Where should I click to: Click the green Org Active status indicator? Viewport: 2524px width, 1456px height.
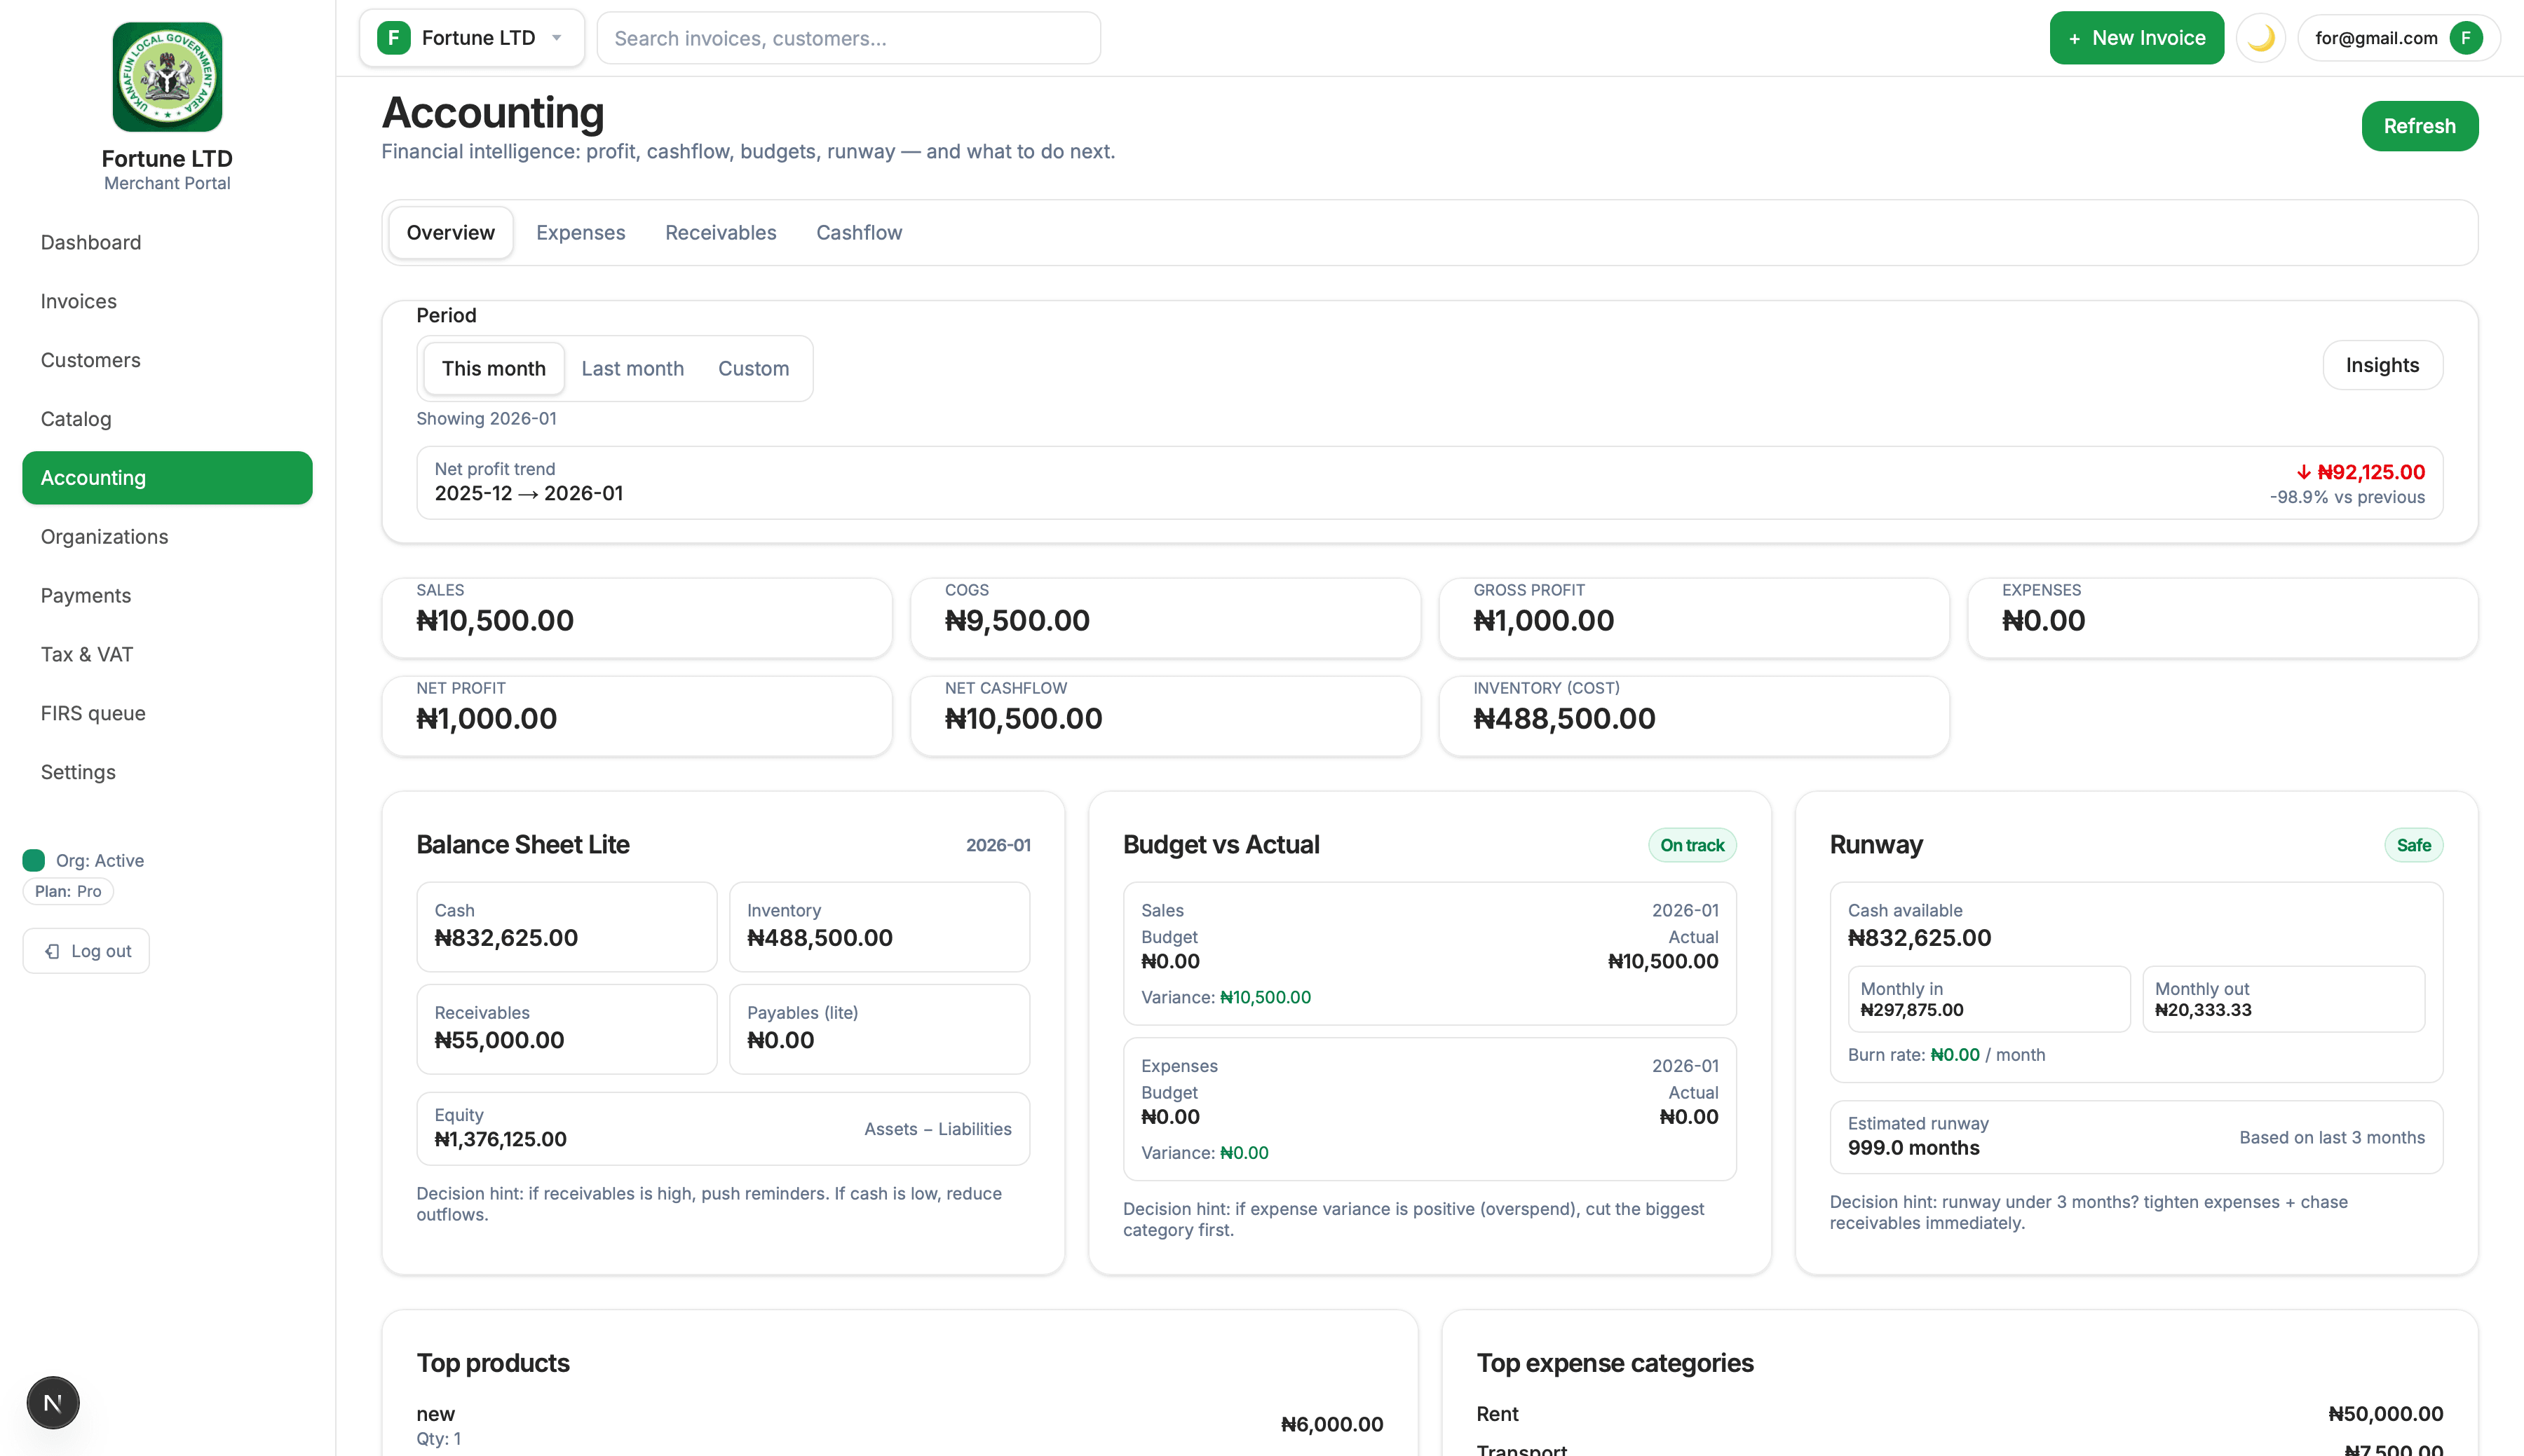[x=33, y=860]
